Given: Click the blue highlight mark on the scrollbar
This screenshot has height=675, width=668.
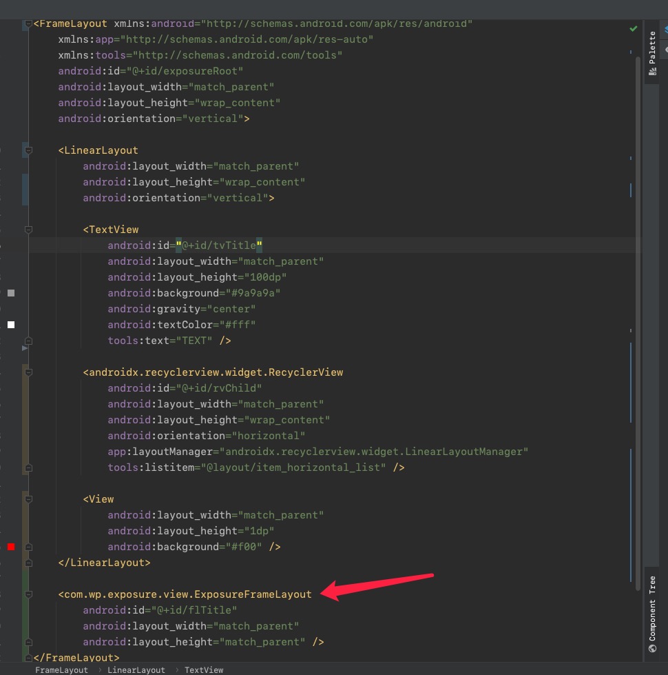Looking at the screenshot, I should tap(631, 188).
